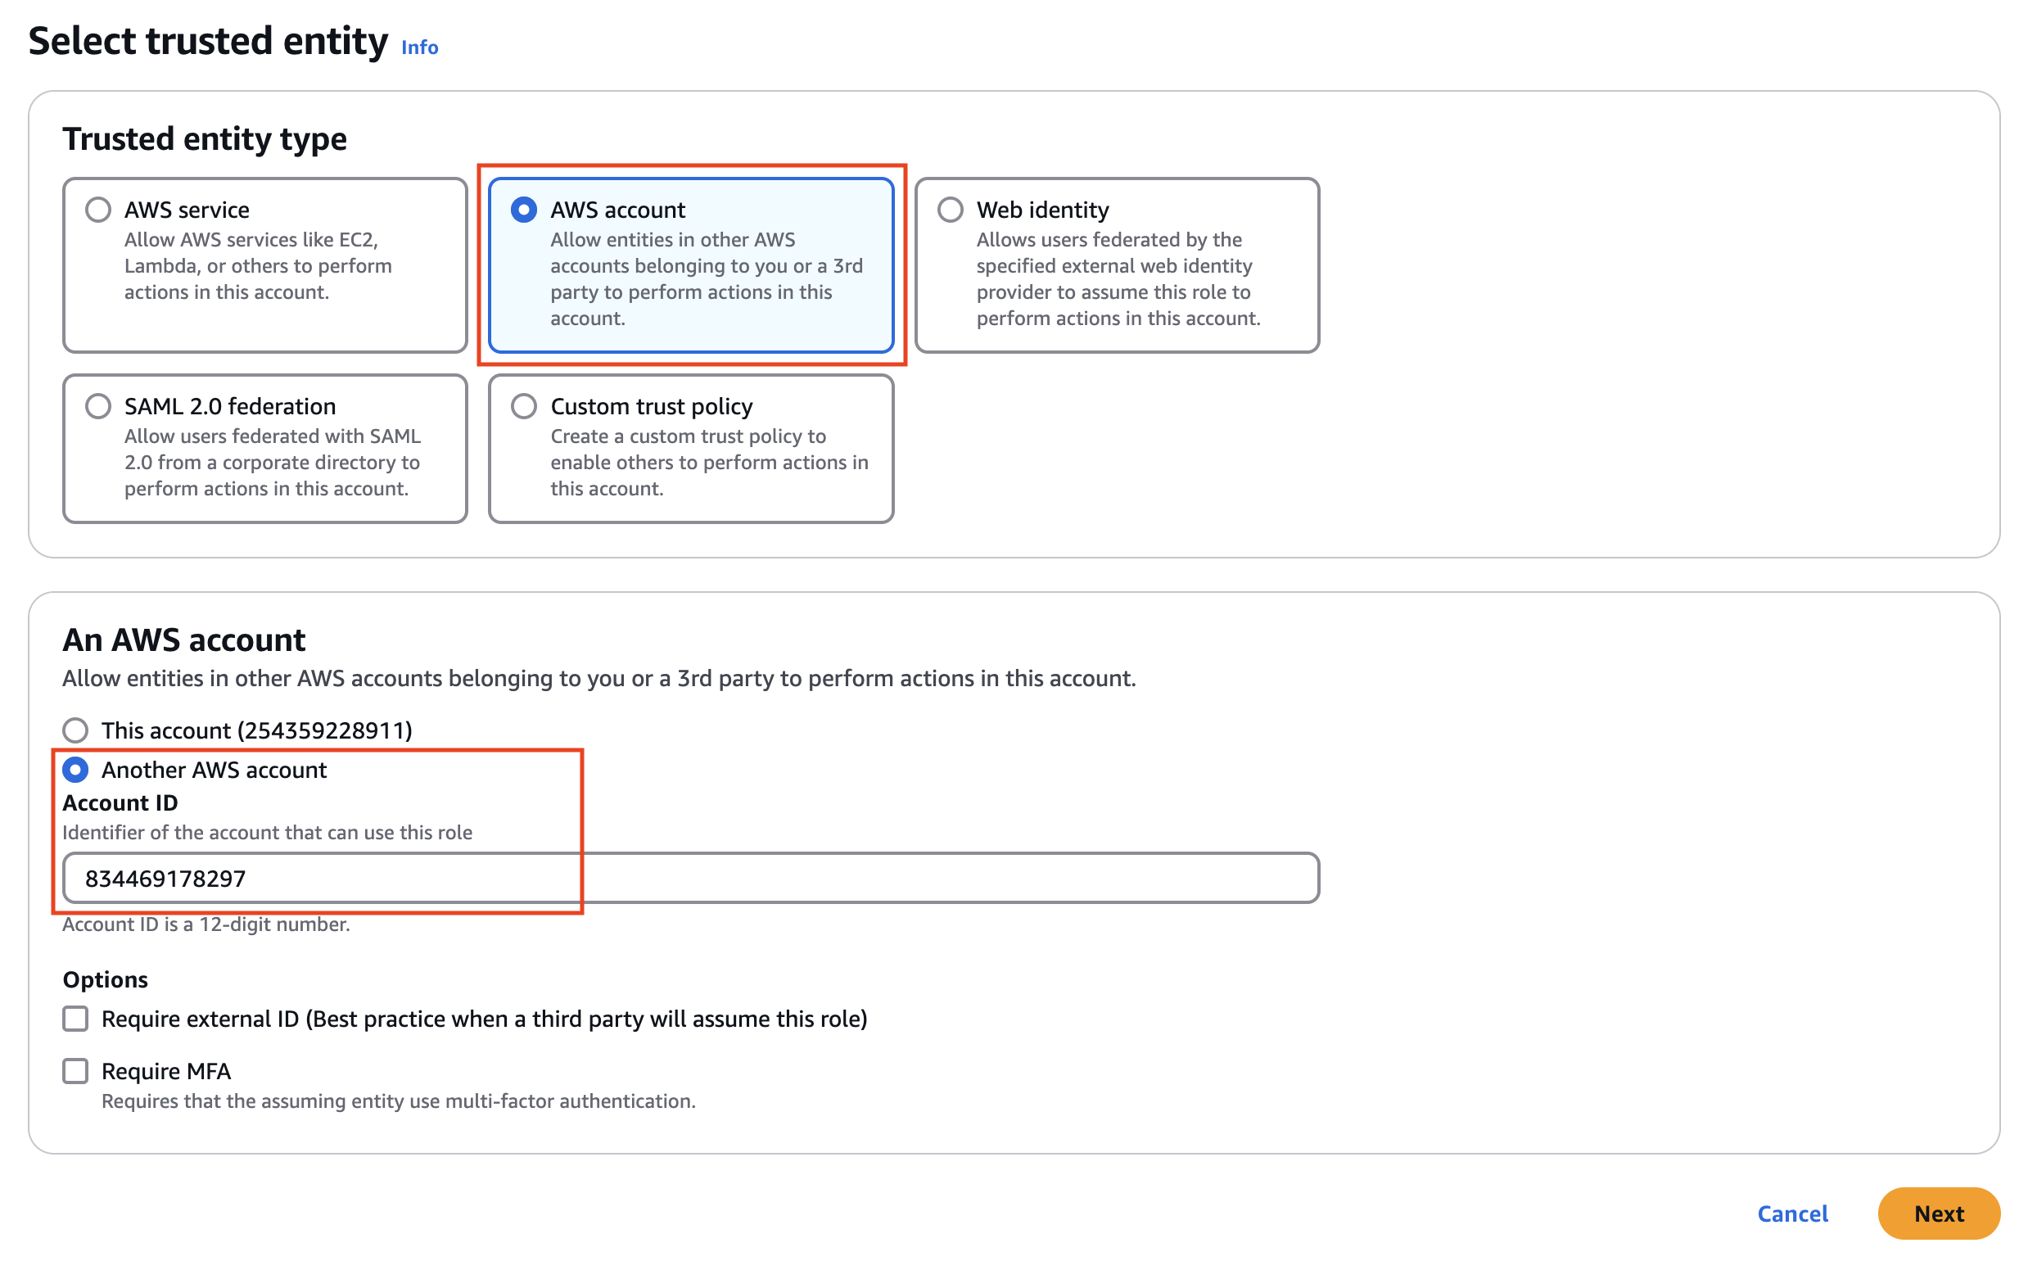Select This account (254359228911) radio
The image size is (2019, 1261).
[75, 730]
